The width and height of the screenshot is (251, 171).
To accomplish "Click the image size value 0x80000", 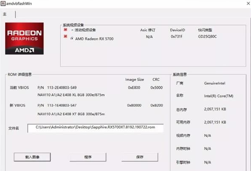I will [x=134, y=105].
